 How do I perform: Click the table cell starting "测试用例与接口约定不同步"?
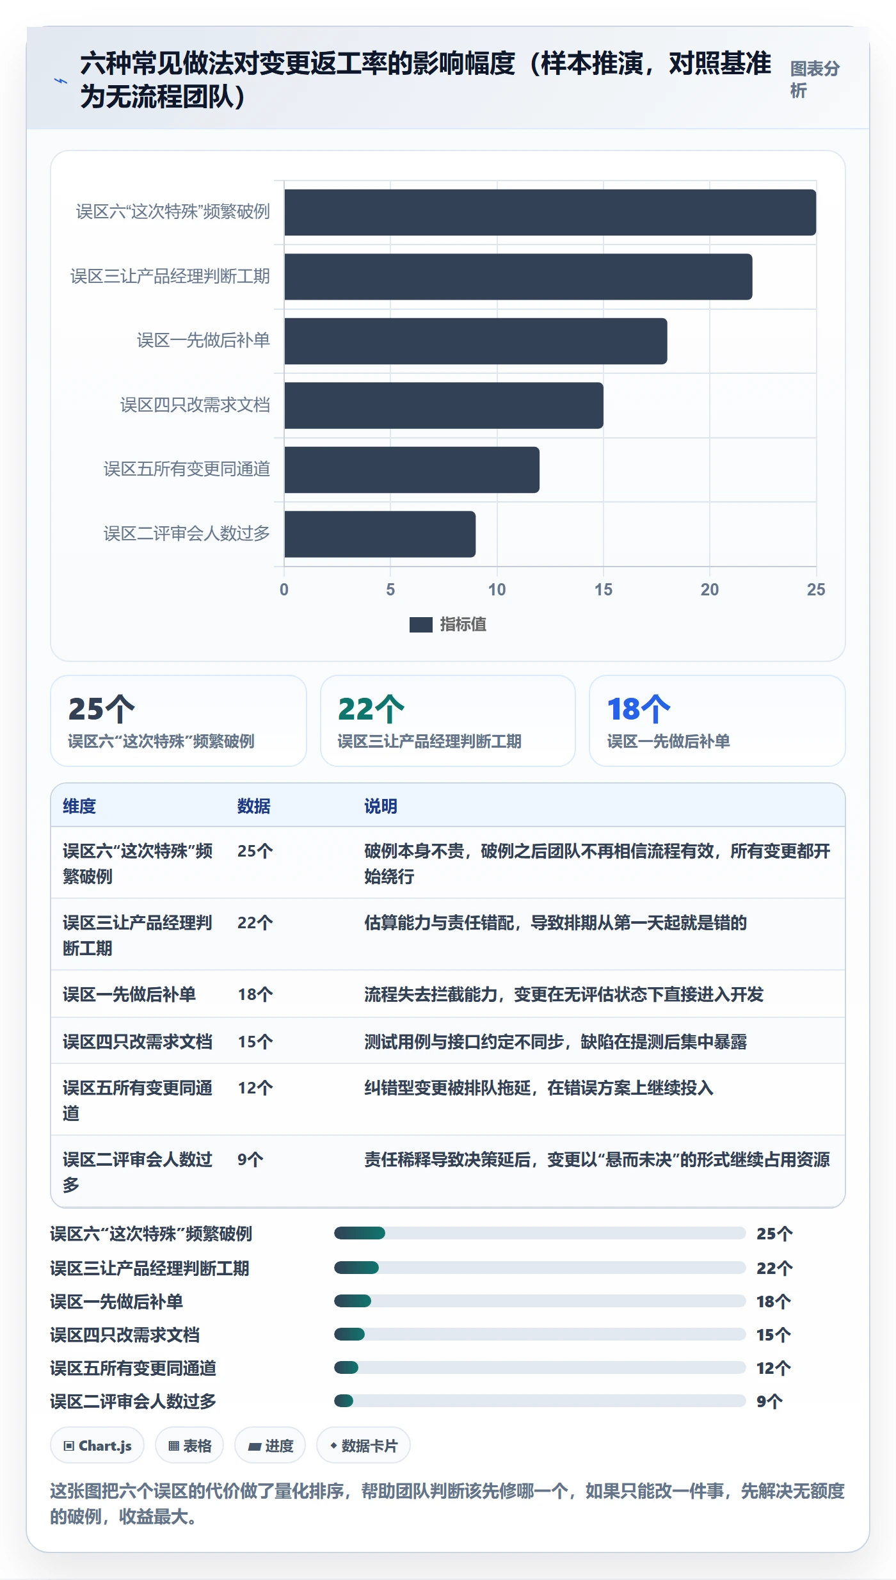point(598,1042)
